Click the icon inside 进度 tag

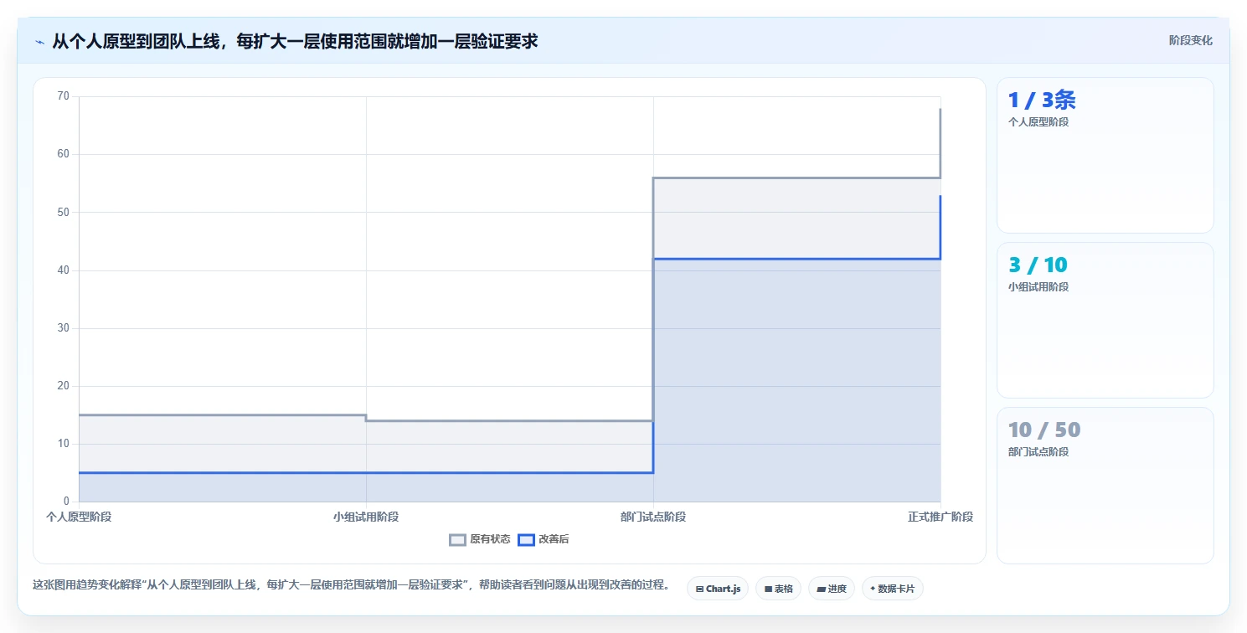coord(821,589)
